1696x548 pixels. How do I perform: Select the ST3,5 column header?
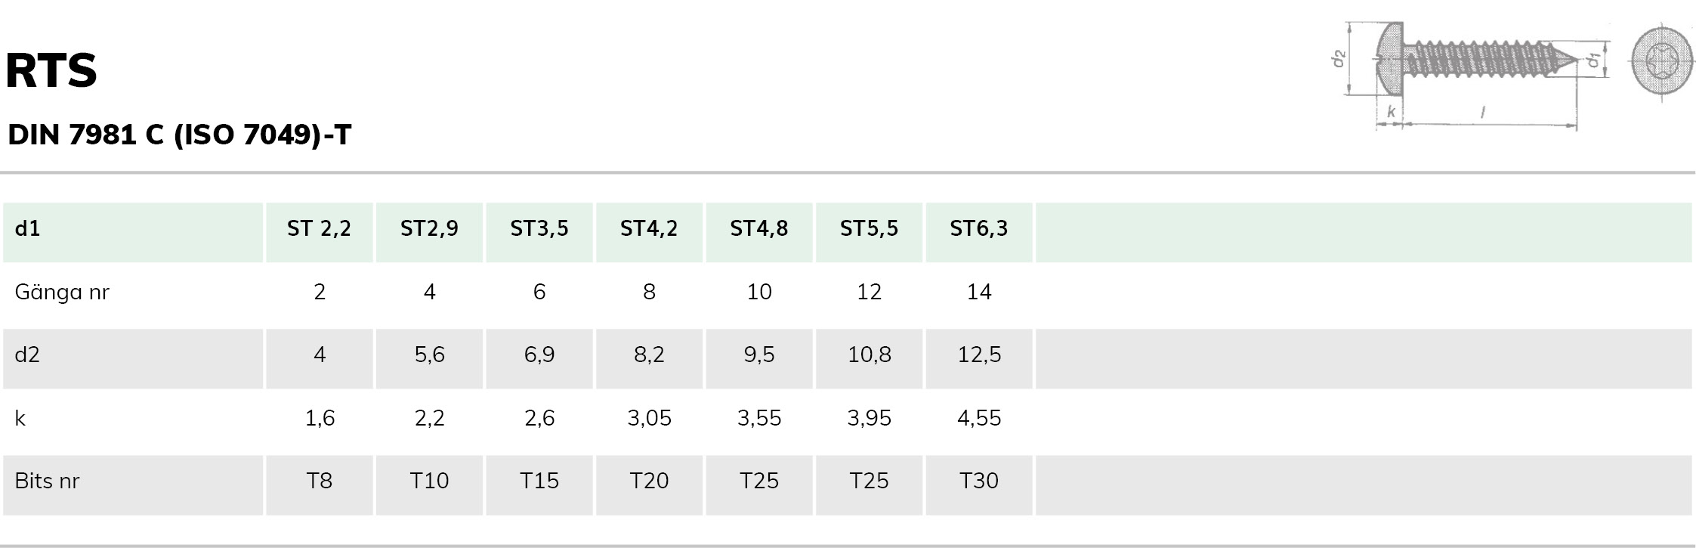pyautogui.click(x=539, y=228)
